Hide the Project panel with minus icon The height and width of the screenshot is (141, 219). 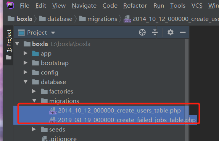182,32
